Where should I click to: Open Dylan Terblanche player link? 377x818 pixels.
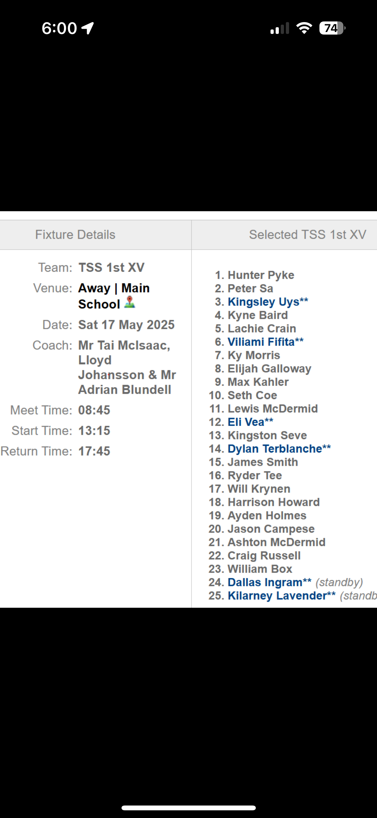275,449
